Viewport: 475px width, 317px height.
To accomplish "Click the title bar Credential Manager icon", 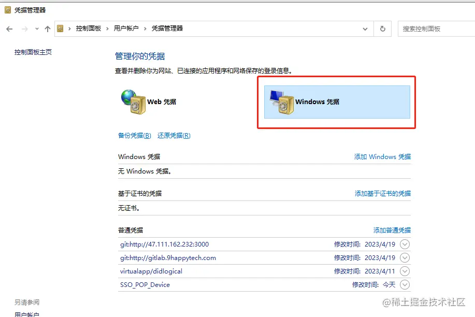I will [8, 10].
